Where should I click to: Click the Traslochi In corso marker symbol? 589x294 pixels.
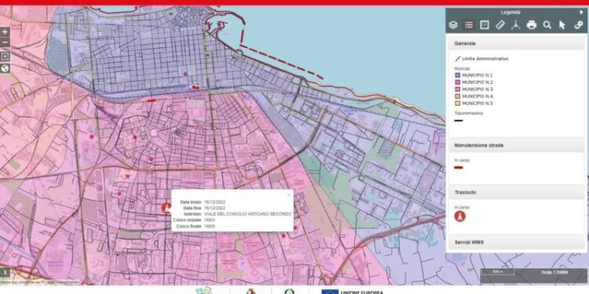coord(459,216)
